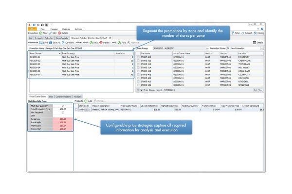The height and width of the screenshot is (194, 292).
Task: Click the blue back arrow in title bar
Action: [x=34, y=25]
